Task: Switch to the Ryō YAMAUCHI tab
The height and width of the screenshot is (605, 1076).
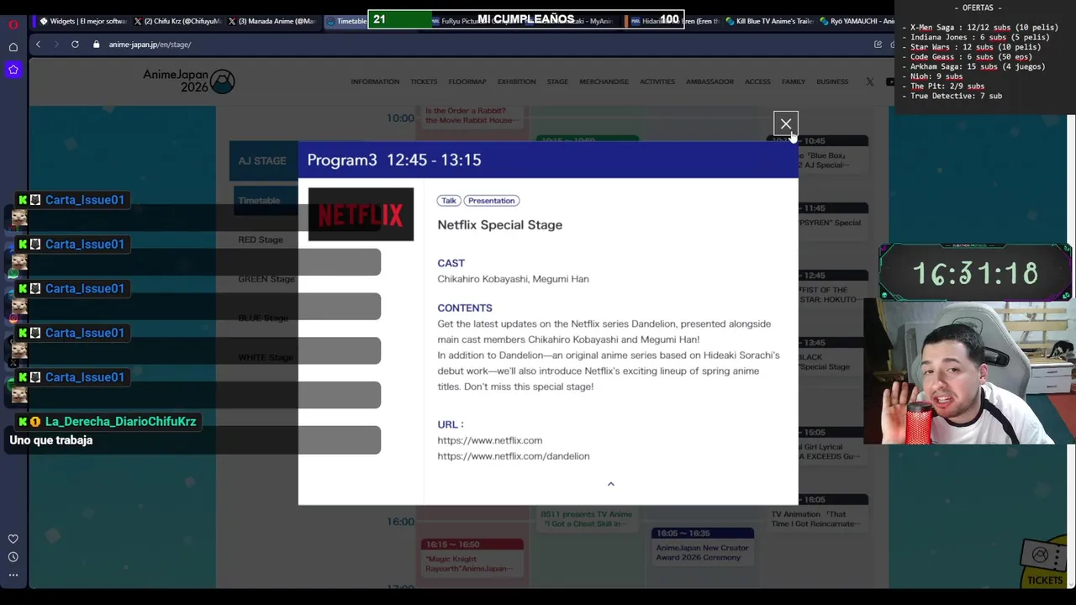Action: [x=857, y=21]
